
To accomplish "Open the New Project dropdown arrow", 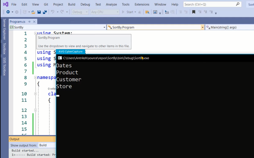I will (29, 12).
